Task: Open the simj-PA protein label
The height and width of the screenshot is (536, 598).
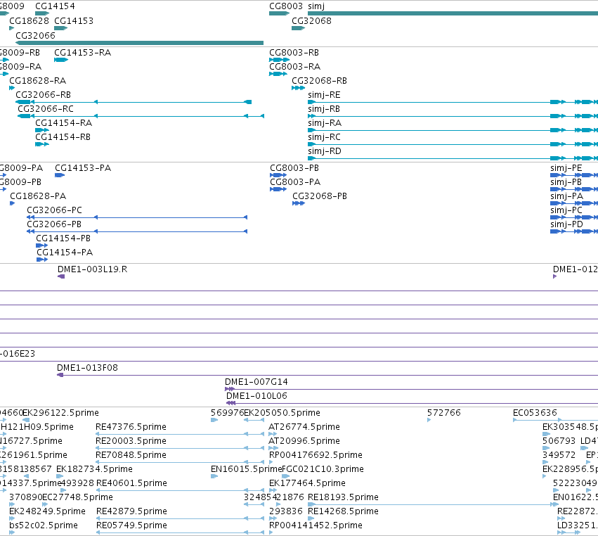Action: [x=566, y=196]
